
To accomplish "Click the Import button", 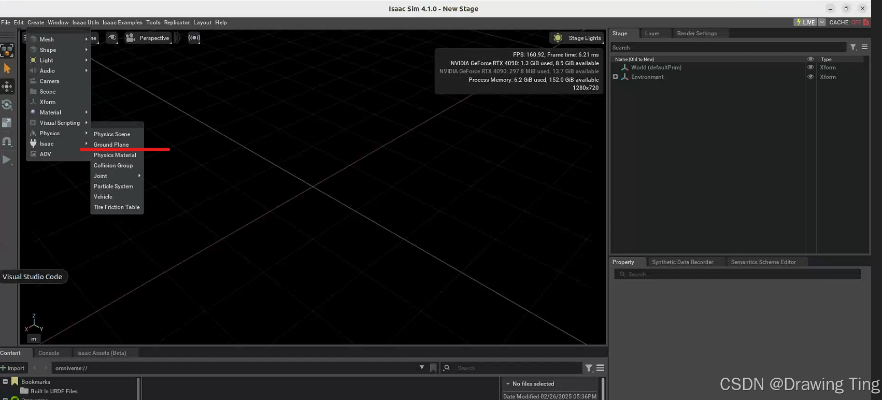I will [13, 368].
